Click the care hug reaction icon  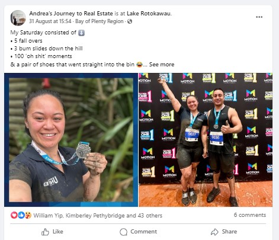(28, 215)
